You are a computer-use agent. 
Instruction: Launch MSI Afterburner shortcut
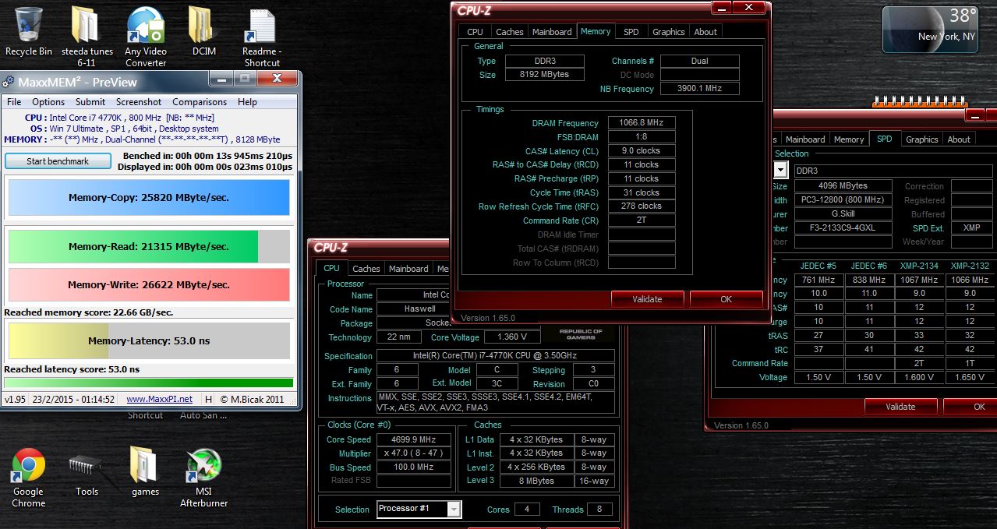[204, 478]
